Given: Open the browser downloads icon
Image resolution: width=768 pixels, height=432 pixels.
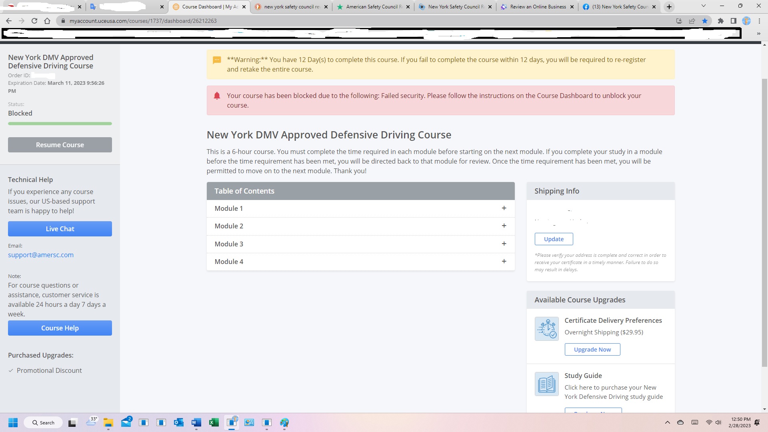Looking at the screenshot, I should tap(679, 20).
